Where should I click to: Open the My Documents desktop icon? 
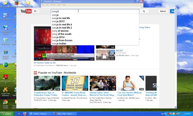5,4
